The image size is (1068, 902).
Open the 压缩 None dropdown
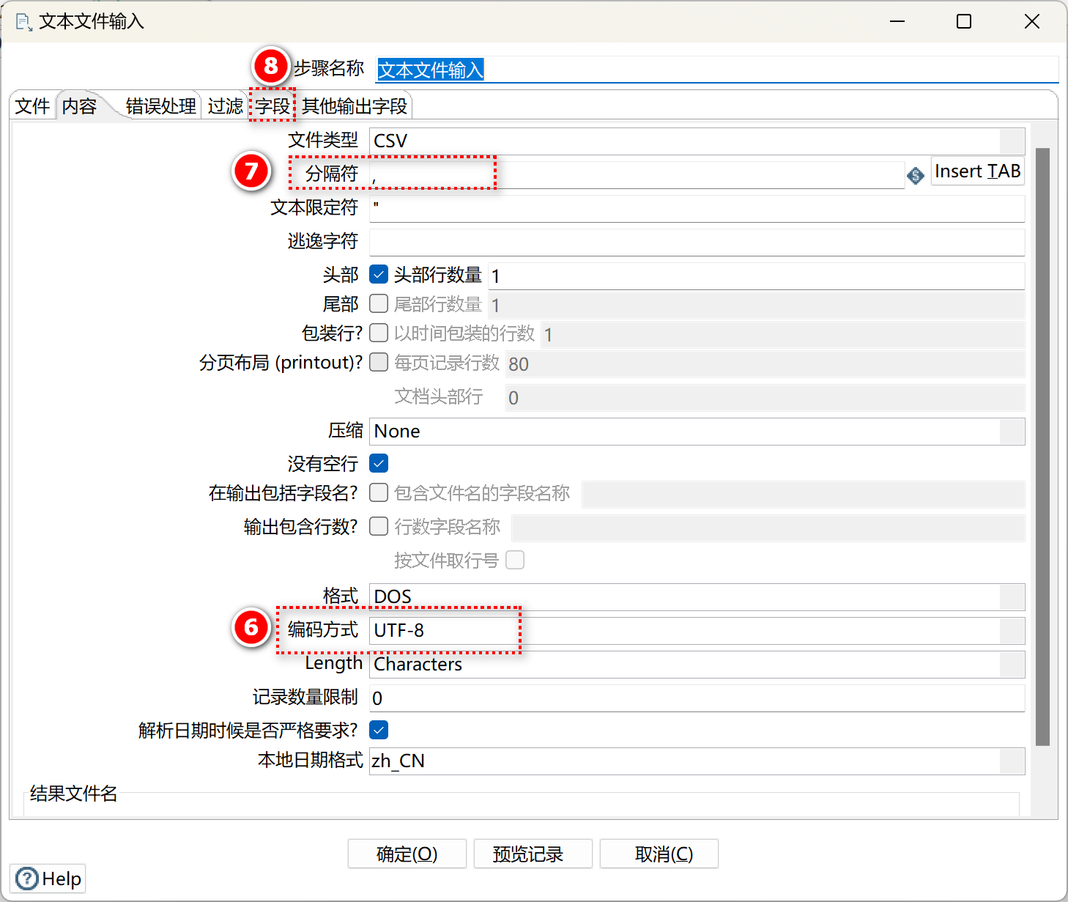697,431
